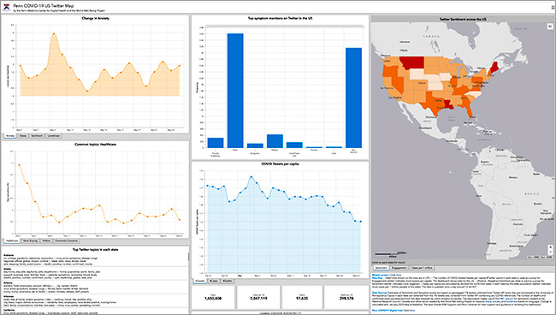556x315 pixels.
Task: Click the COVID Tweets per capita title
Action: point(280,163)
